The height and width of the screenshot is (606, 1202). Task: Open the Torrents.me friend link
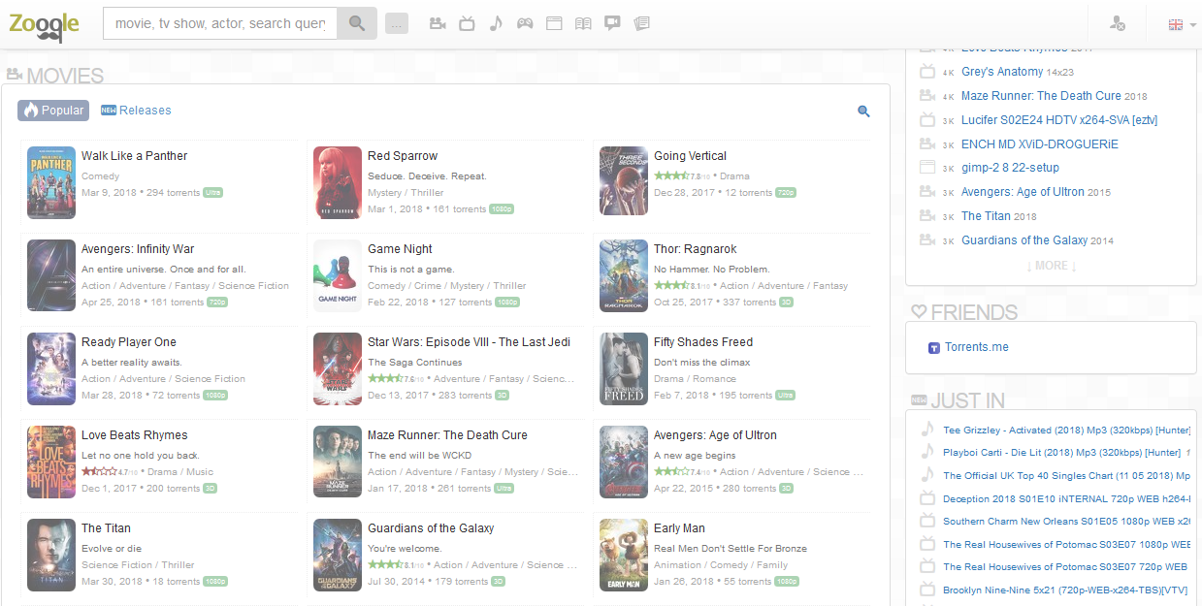pos(977,347)
